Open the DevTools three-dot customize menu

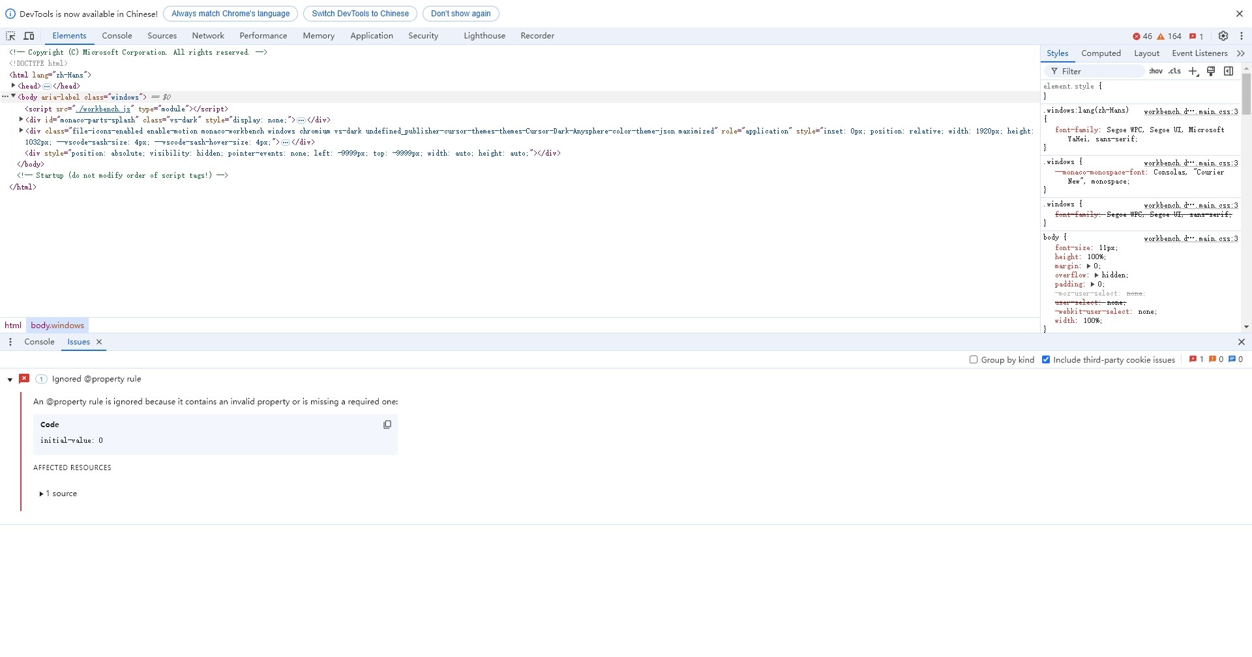coord(1242,36)
